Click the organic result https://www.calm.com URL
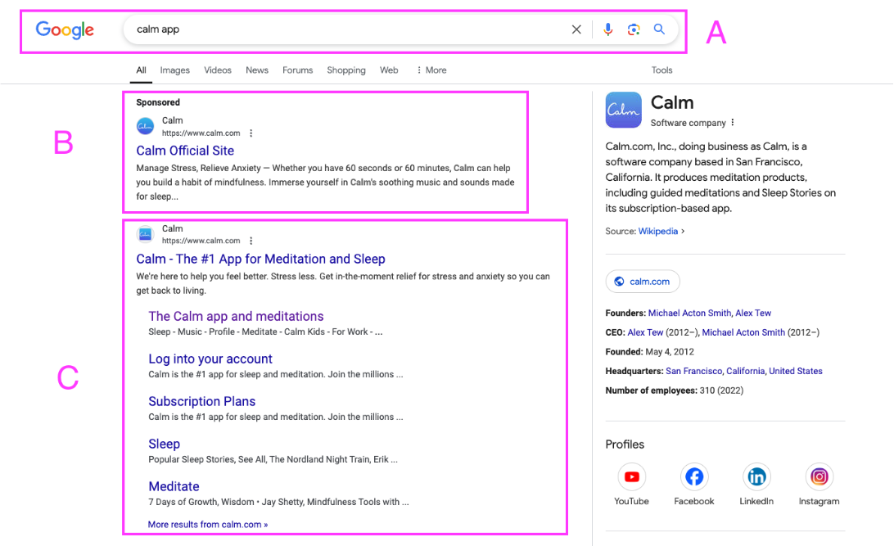Viewport: 894px width, 546px height. (x=201, y=241)
